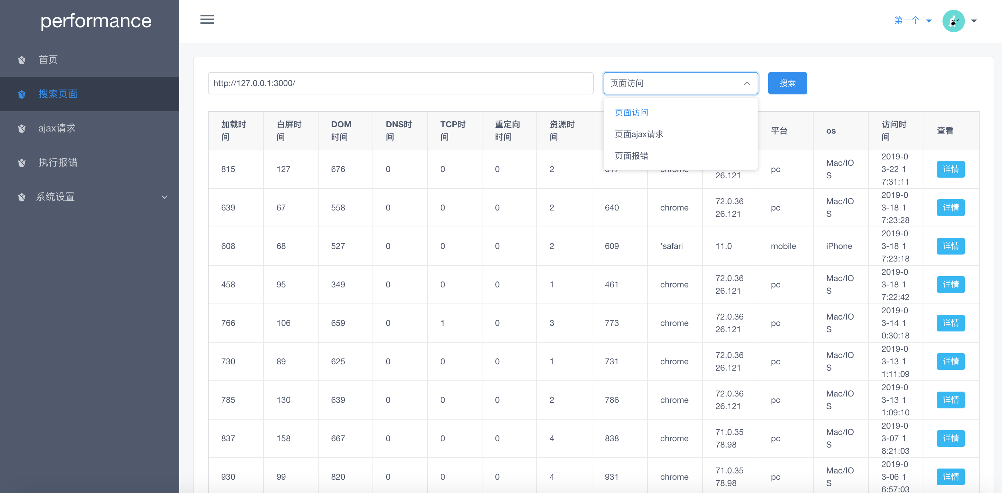The height and width of the screenshot is (493, 1002).
Task: Open 详情 for the 815 load-time row
Action: pyautogui.click(x=950, y=169)
